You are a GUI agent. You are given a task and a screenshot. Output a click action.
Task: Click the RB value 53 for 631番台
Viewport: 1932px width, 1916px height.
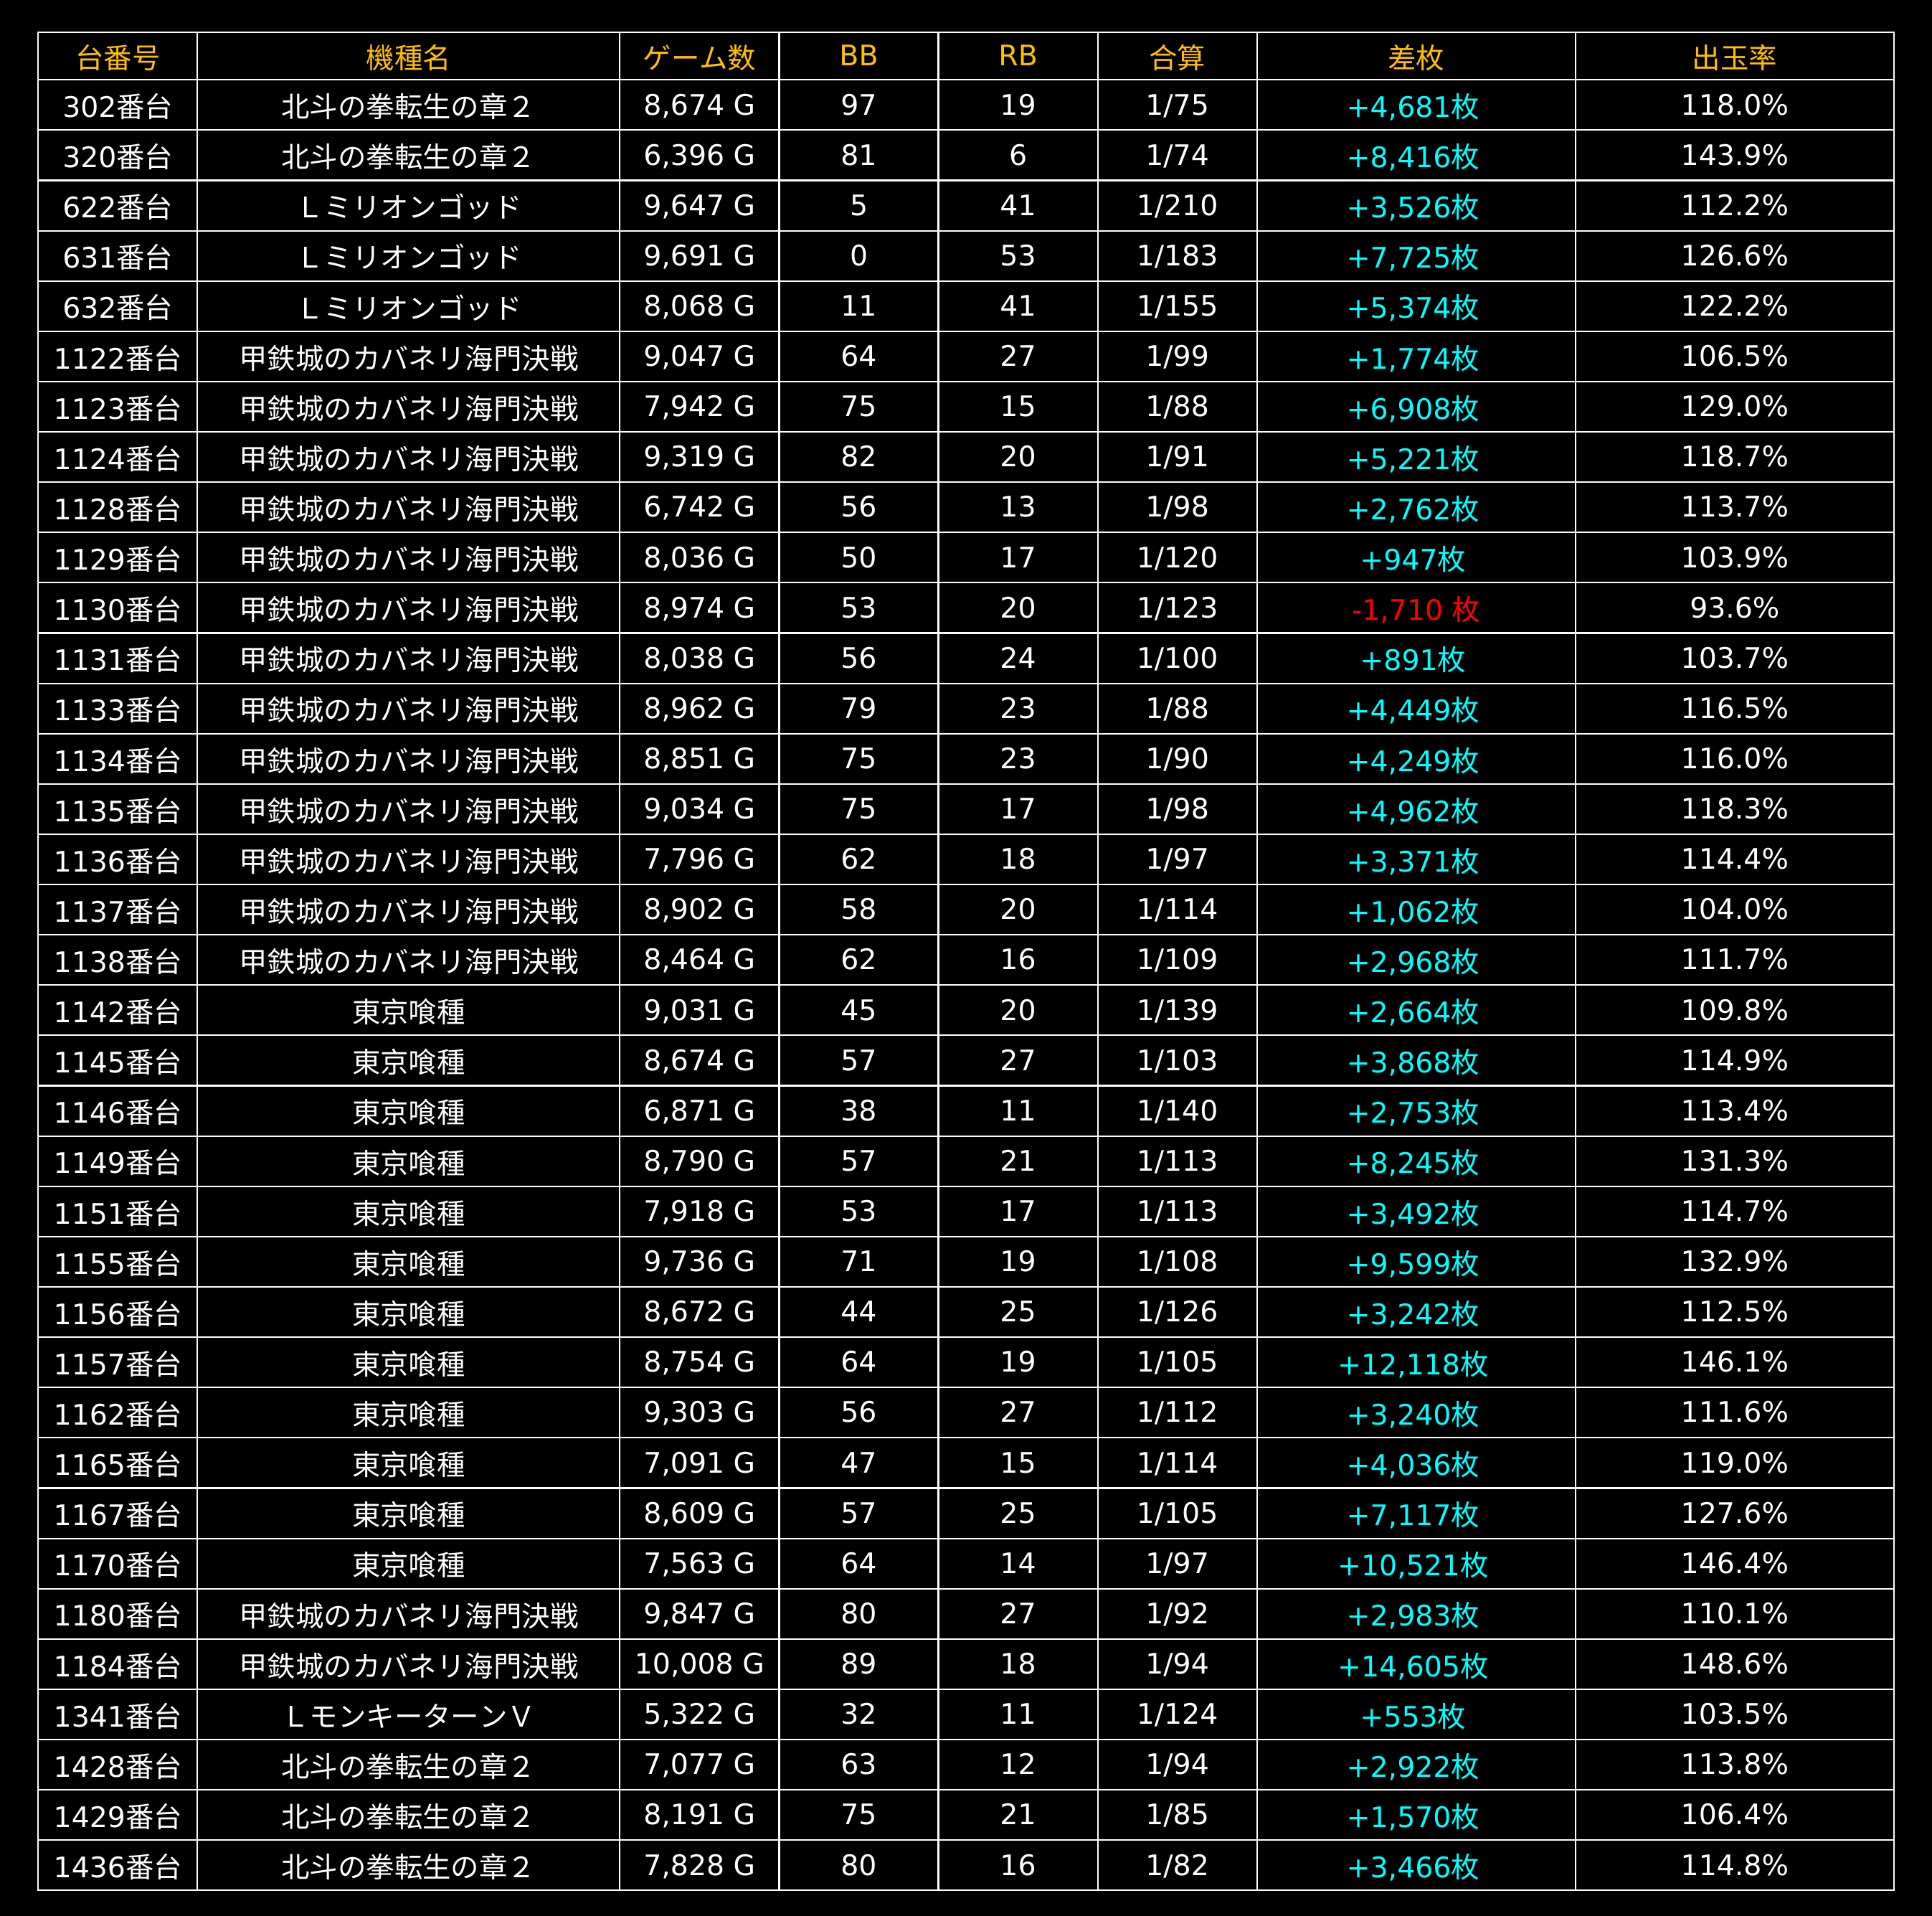[x=1018, y=257]
